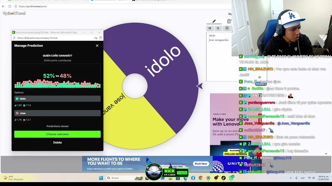The image size is (332, 186).
Task: Open Google Chrome from the taskbar
Action: (201, 178)
